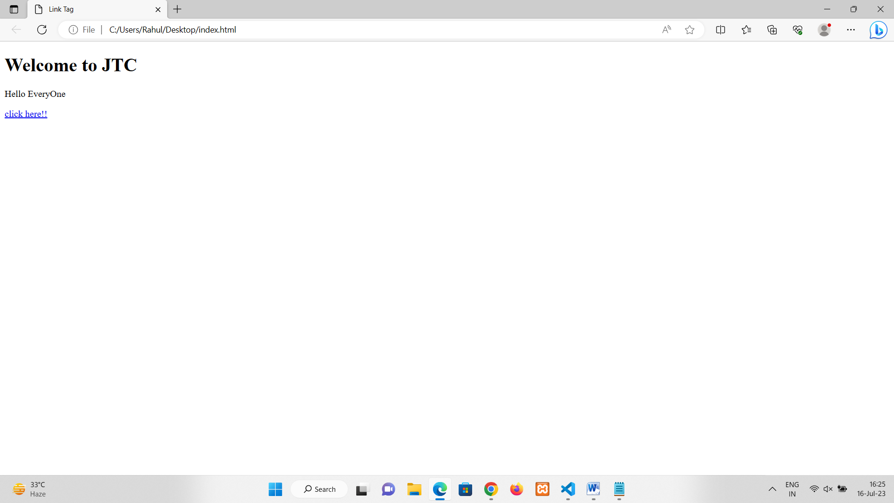The width and height of the screenshot is (894, 503).
Task: Open the taskbar Search box
Action: (x=319, y=489)
